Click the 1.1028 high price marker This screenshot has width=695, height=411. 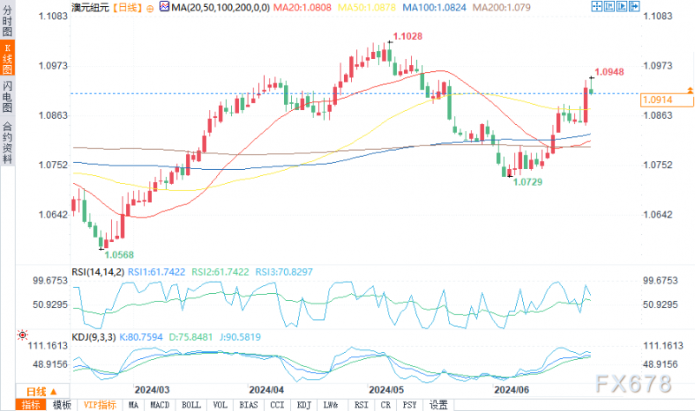(407, 36)
